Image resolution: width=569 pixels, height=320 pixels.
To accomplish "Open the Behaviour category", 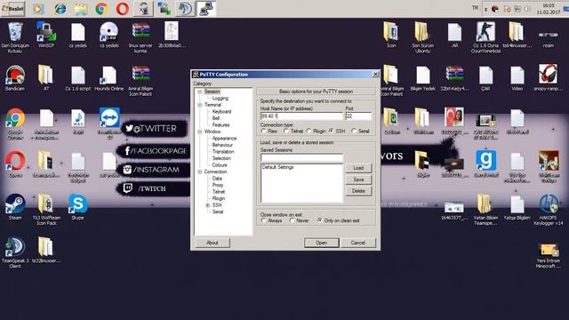I will pos(222,145).
